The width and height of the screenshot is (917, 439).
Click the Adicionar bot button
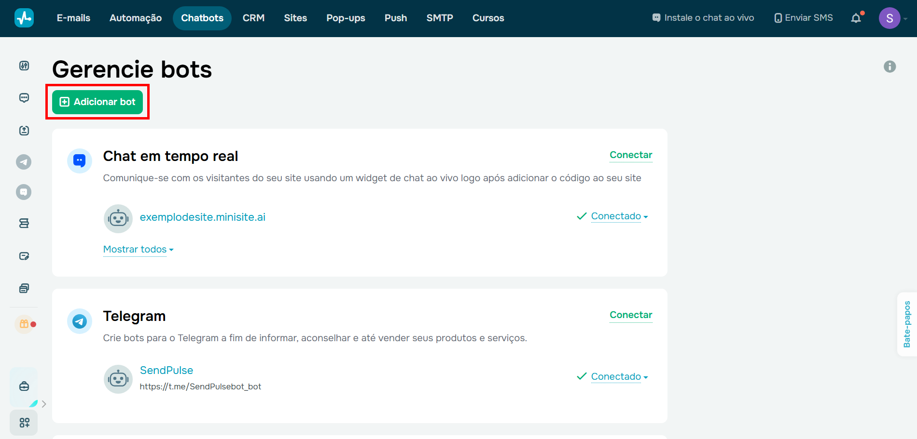click(97, 102)
